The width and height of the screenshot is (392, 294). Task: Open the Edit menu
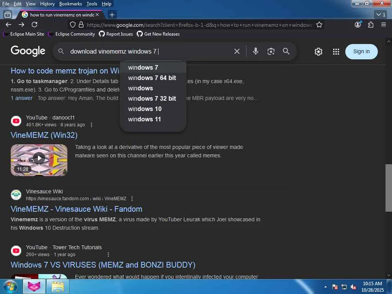coord(17,4)
